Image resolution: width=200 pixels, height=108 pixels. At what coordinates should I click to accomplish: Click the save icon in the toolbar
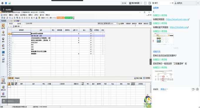pyautogui.click(x=2, y=18)
